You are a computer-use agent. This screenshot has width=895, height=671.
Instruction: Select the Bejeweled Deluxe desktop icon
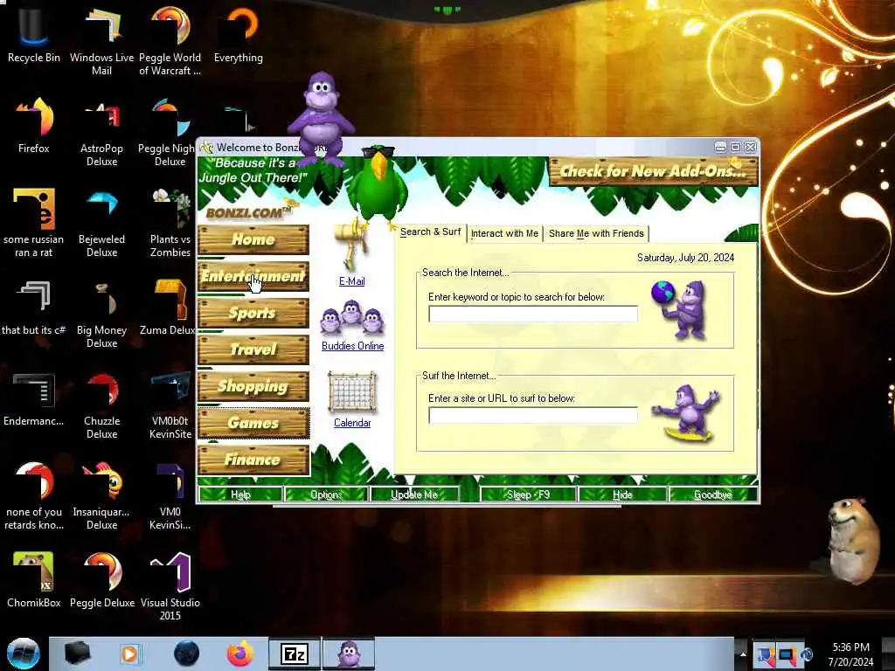101,223
